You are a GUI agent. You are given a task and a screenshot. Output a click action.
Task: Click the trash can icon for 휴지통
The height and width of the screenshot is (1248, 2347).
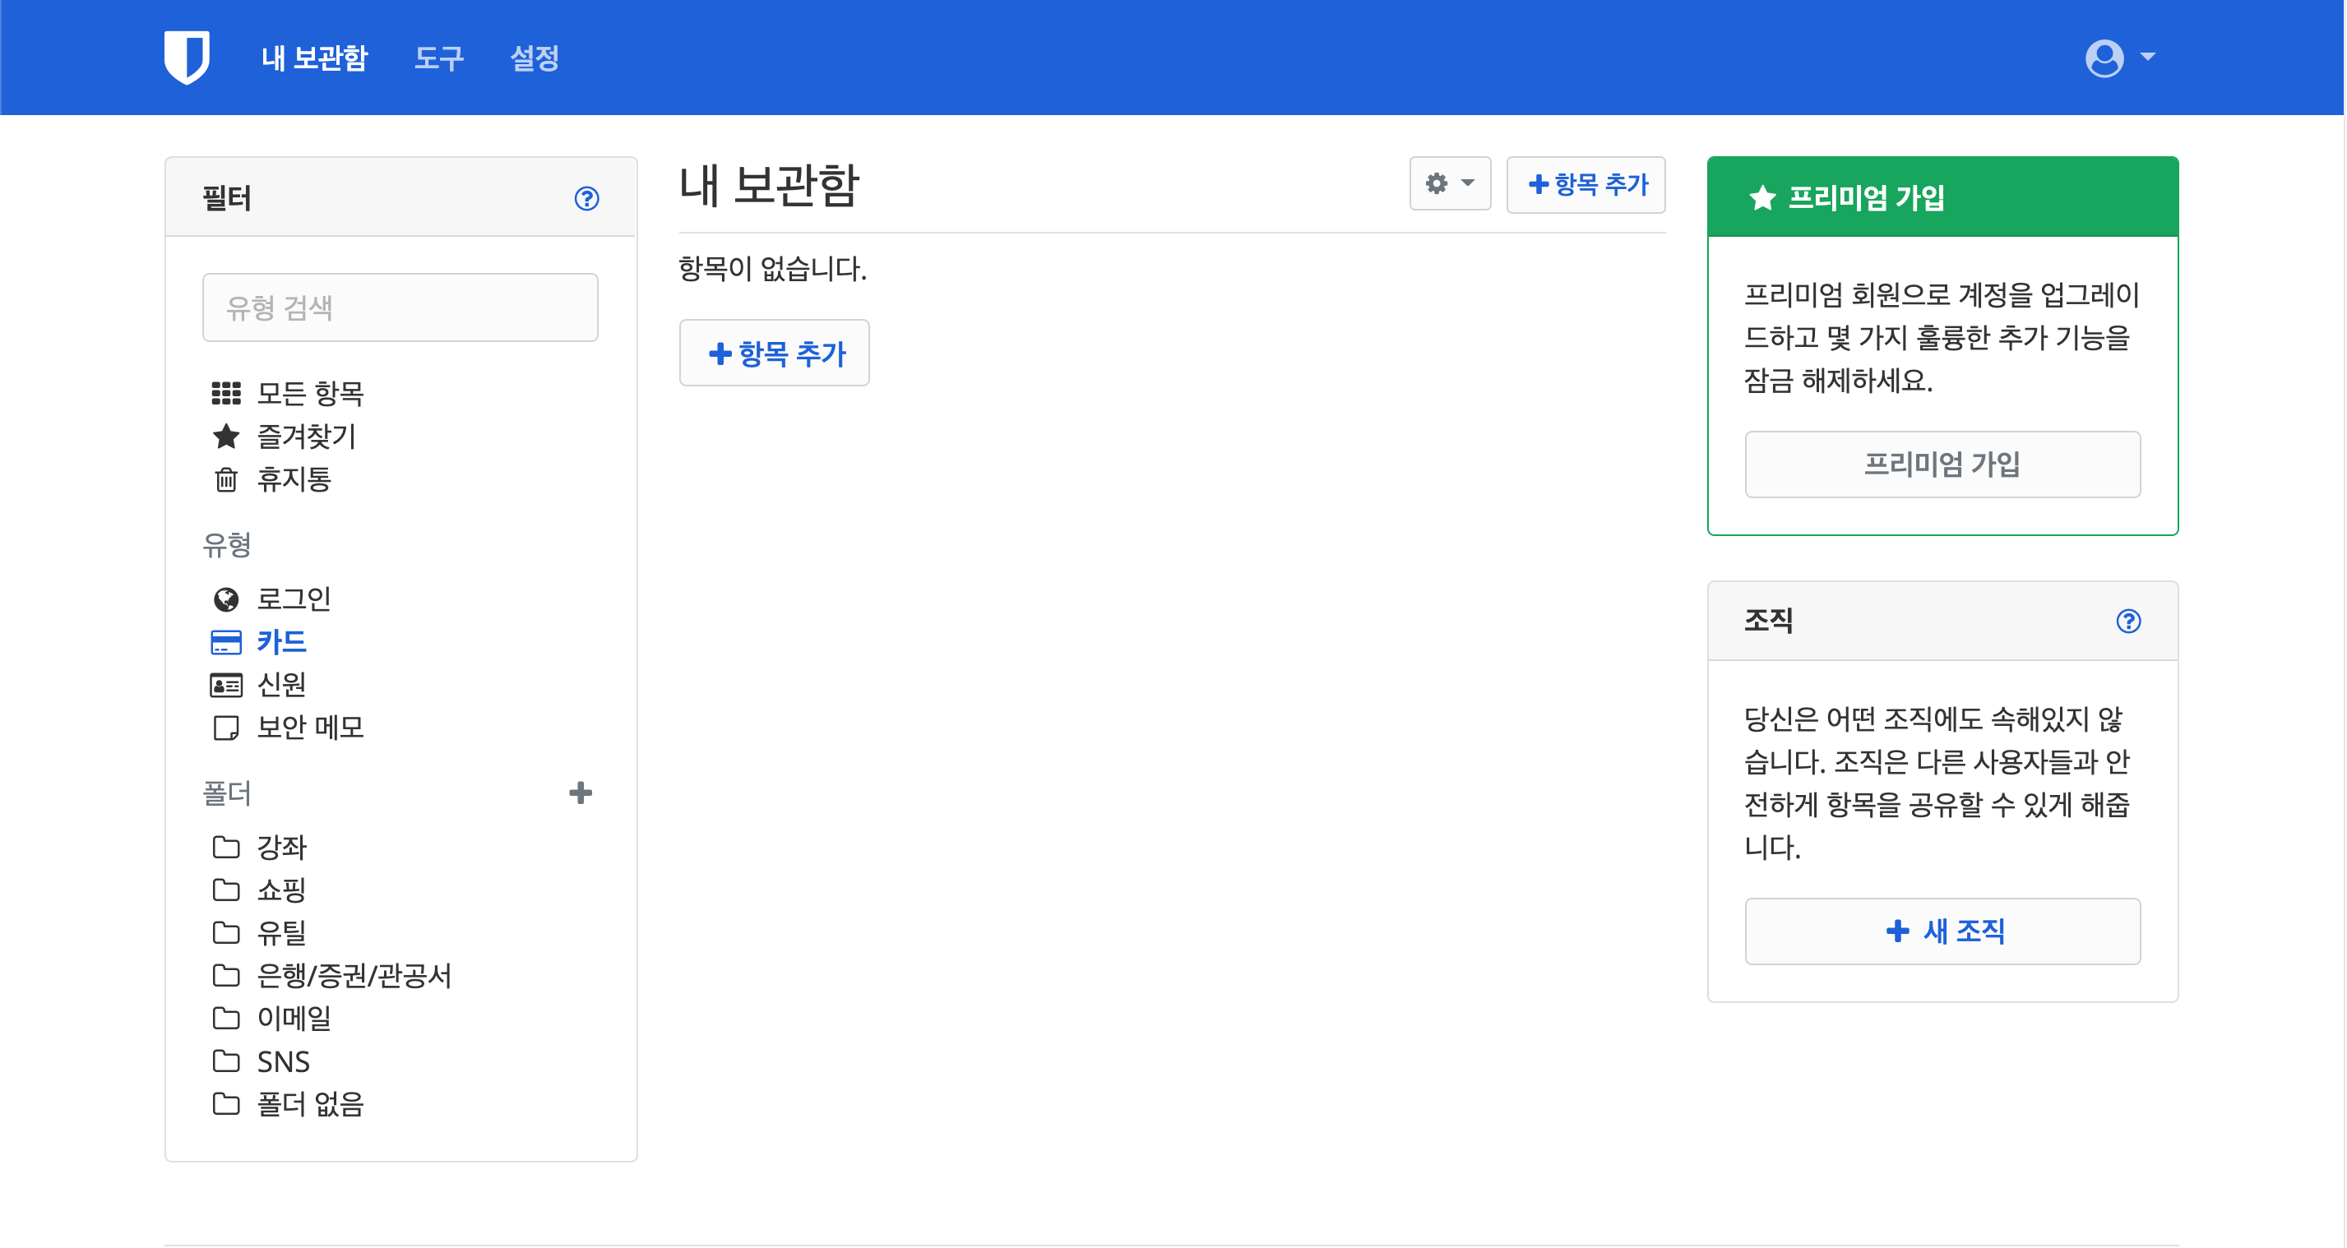[x=226, y=478]
